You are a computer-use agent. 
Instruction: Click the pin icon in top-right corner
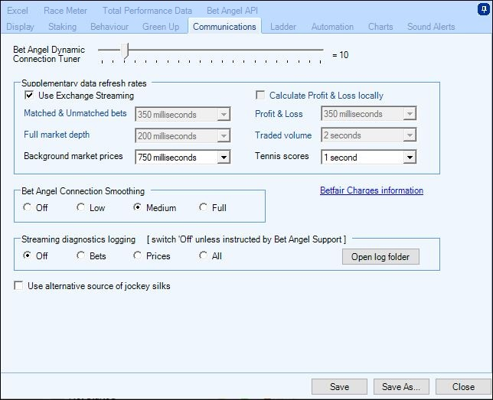[x=482, y=9]
